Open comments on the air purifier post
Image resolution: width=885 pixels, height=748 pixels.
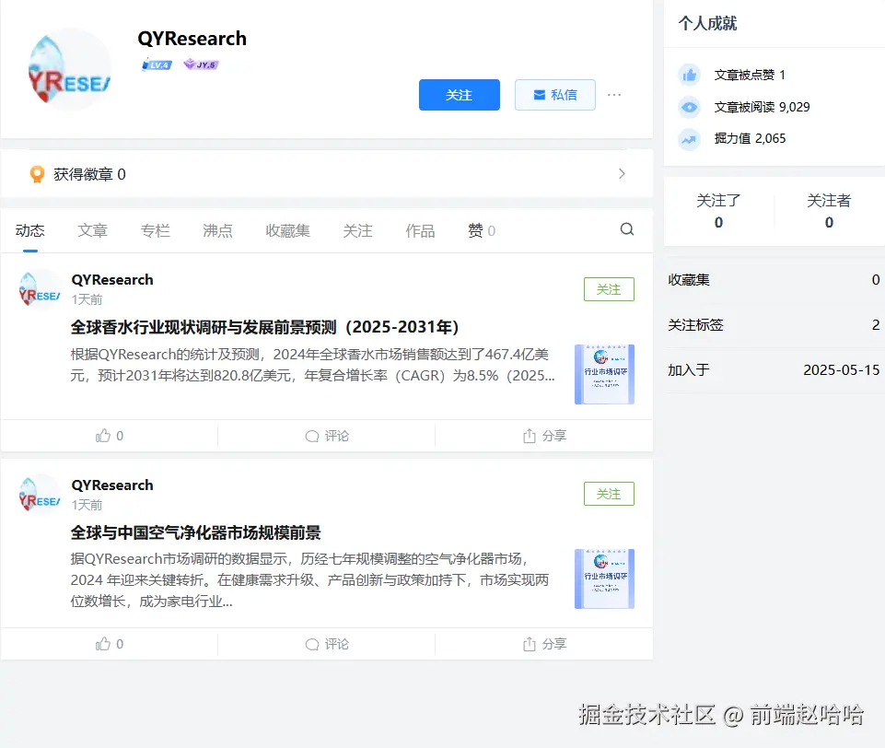(326, 643)
